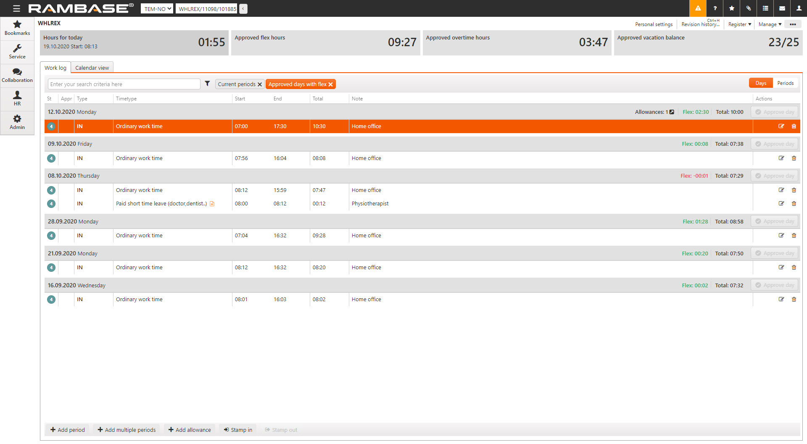Screen dimensions: 807x444
Task: Click the Add multiple periods button
Action: point(127,430)
